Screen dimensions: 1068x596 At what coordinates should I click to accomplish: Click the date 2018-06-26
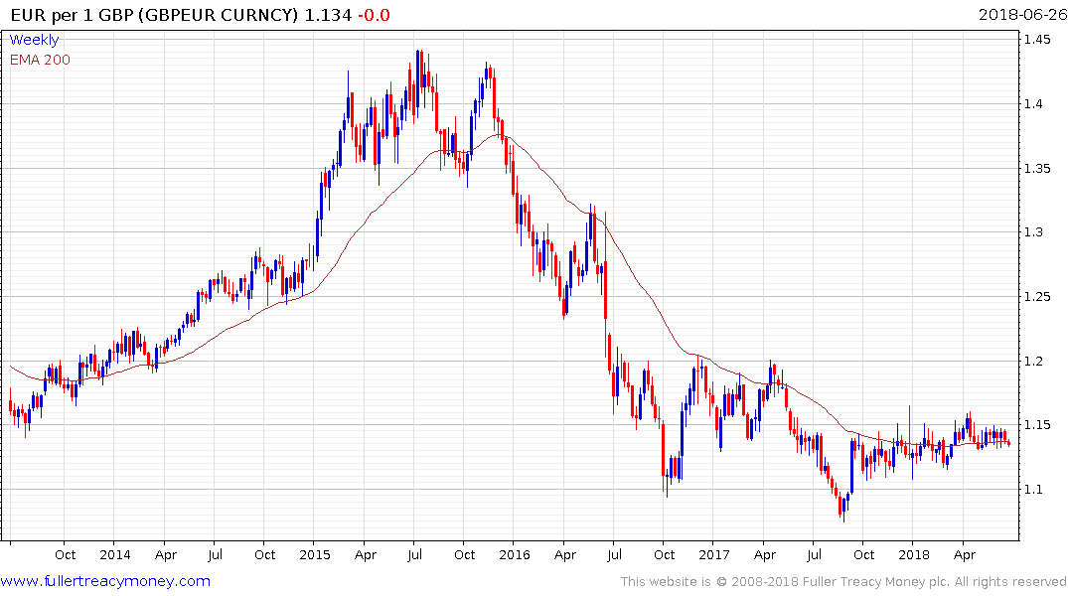[x=1022, y=15]
